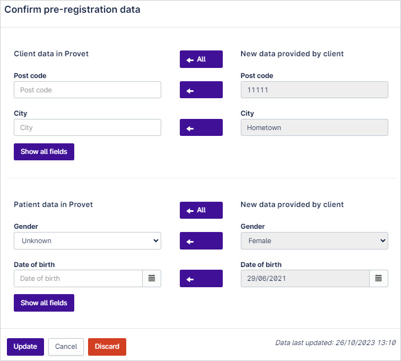Image resolution: width=401 pixels, height=361 pixels.
Task: Focus the empty City input field
Action: tap(88, 127)
